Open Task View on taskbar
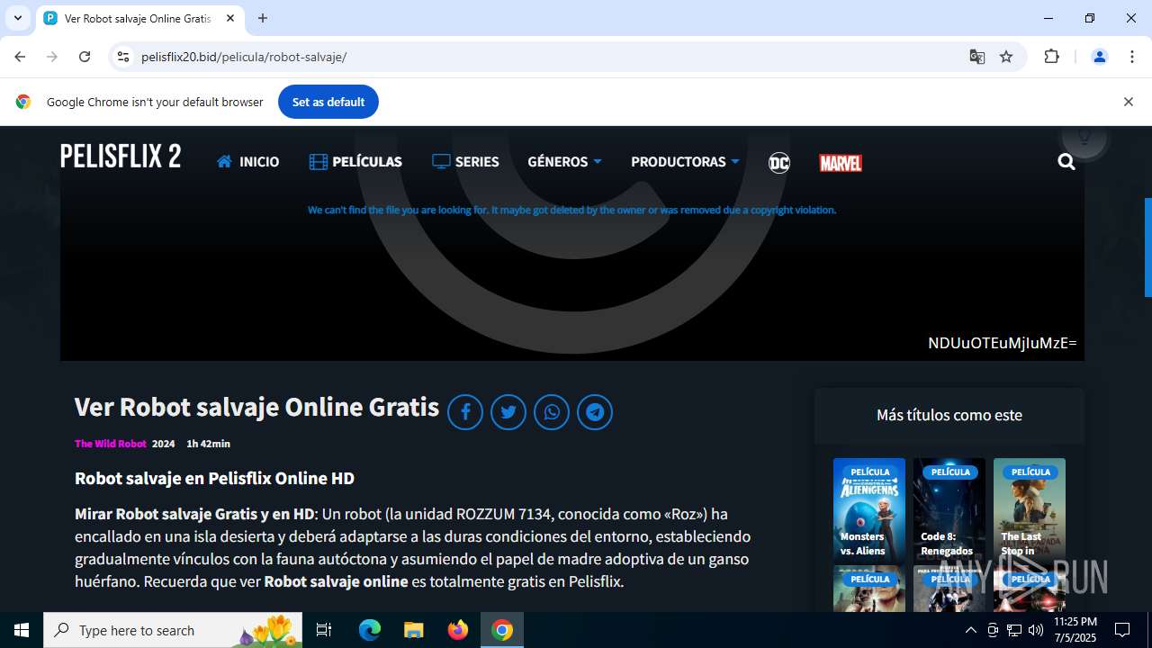Screen dimensions: 1152x648 pos(324,630)
